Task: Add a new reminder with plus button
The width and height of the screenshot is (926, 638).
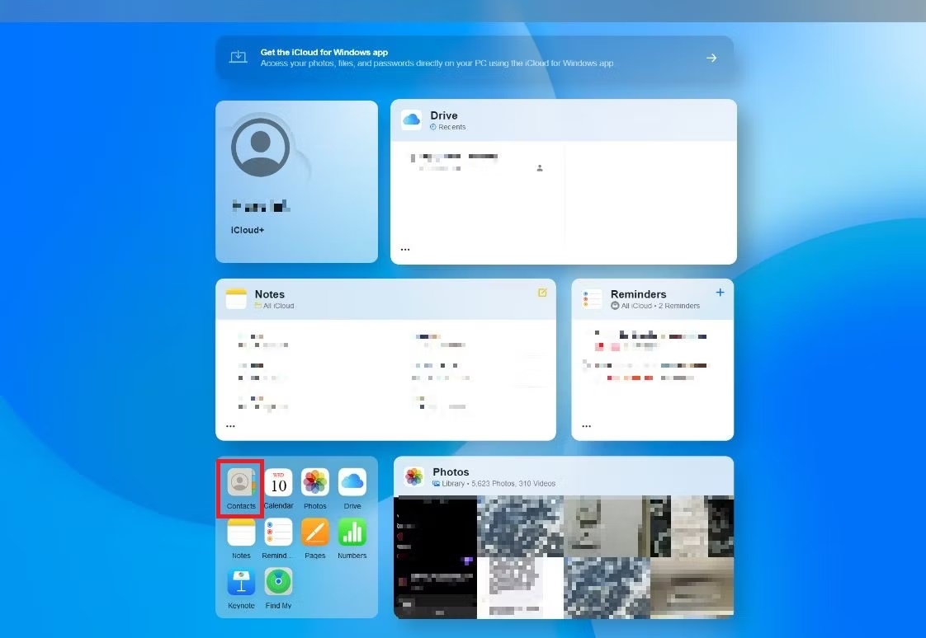Action: point(720,293)
